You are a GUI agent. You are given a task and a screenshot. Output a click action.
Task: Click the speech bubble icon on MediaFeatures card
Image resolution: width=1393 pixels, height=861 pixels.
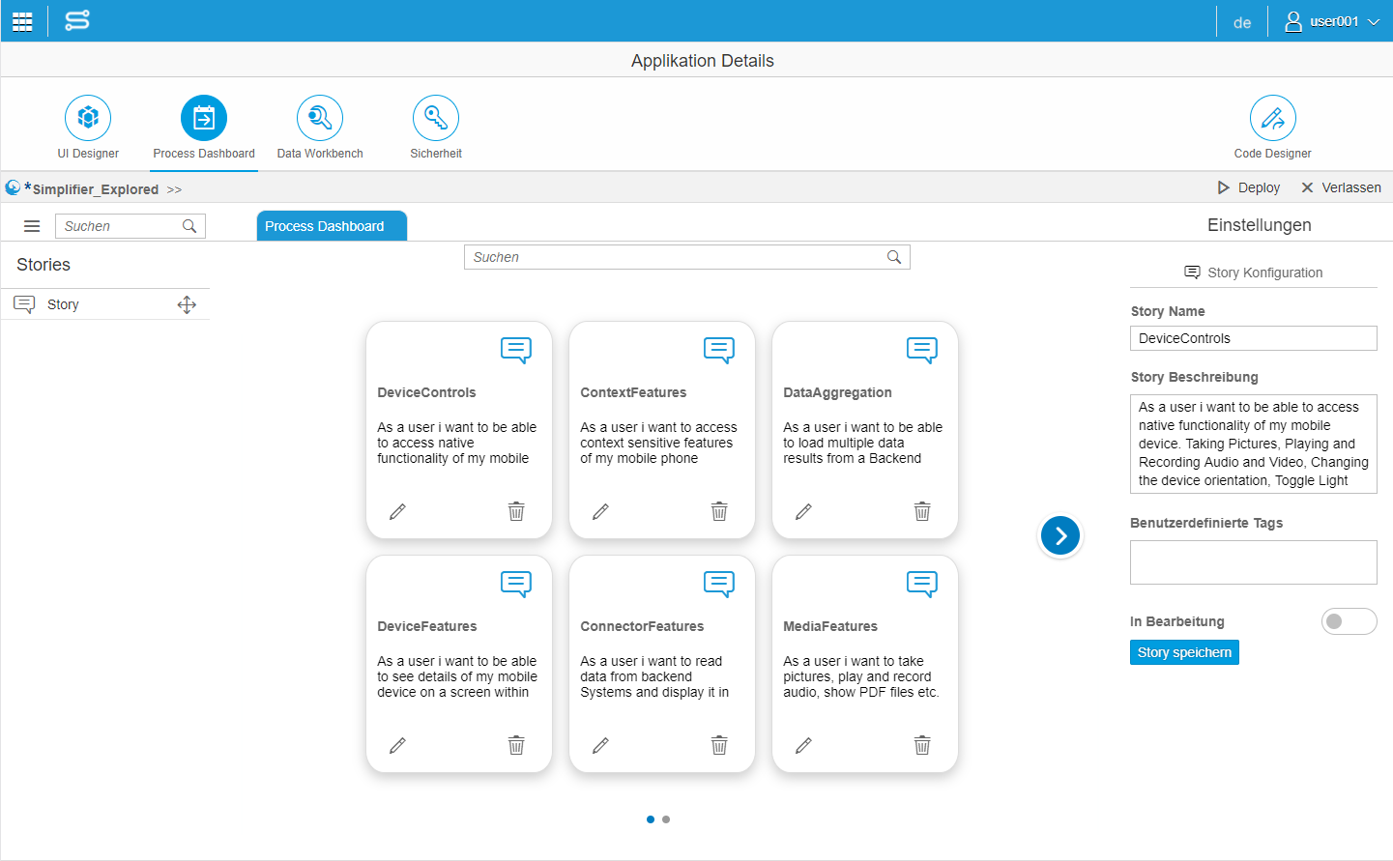coord(922,584)
